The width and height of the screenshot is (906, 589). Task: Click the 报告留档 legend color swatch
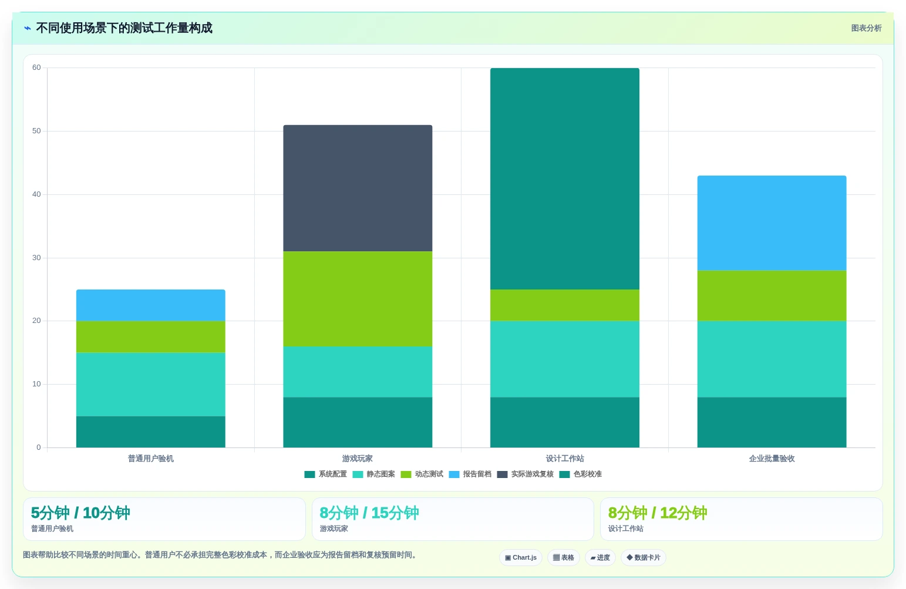tap(454, 474)
